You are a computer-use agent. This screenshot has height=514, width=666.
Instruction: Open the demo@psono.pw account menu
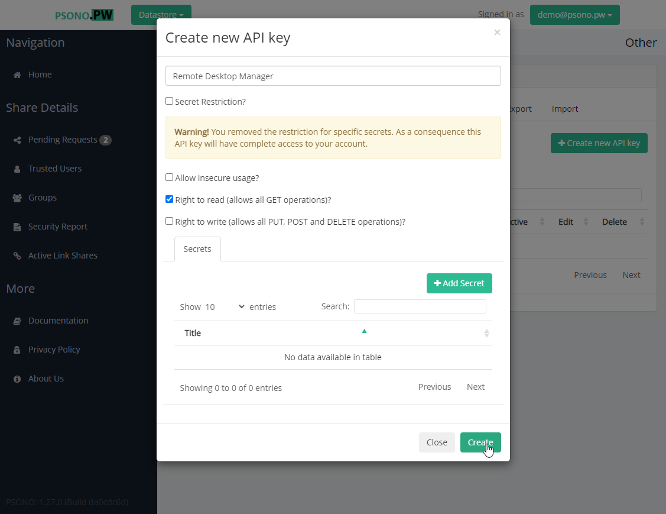point(574,14)
